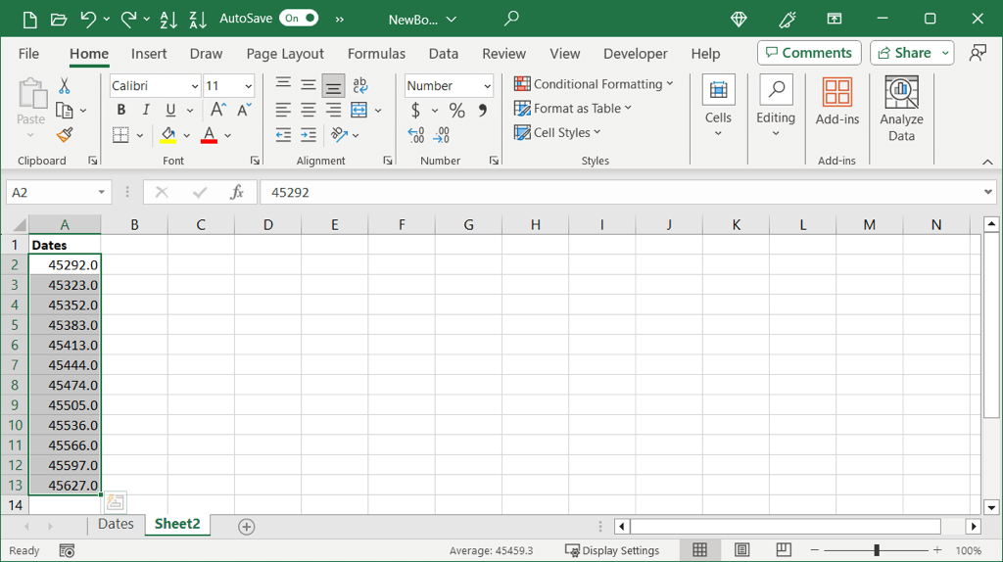Click the Comments button
The height and width of the screenshot is (562, 1003).
tap(809, 53)
